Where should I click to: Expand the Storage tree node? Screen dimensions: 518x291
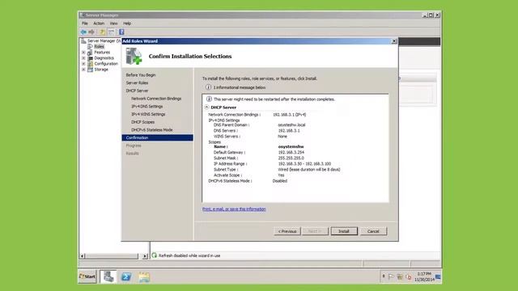pos(83,70)
